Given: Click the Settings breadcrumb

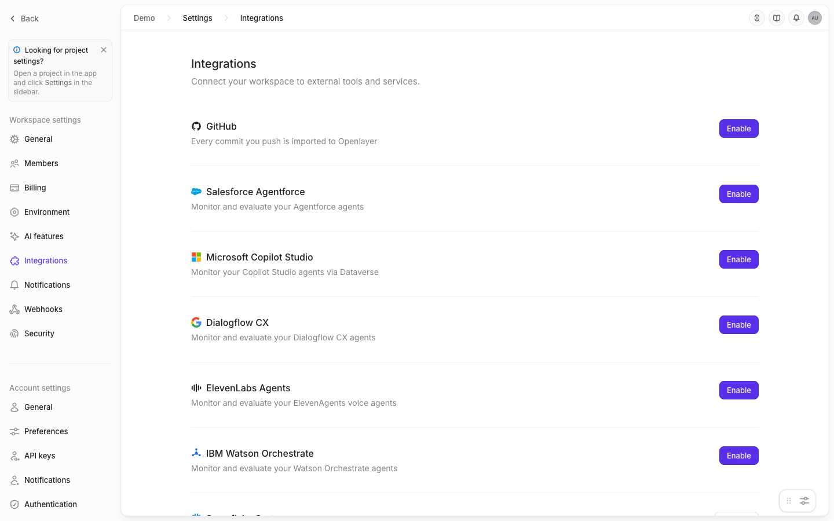Looking at the screenshot, I should pos(197,18).
